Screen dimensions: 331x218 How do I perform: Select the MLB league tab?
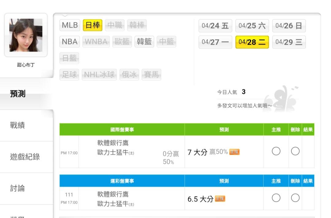70,25
